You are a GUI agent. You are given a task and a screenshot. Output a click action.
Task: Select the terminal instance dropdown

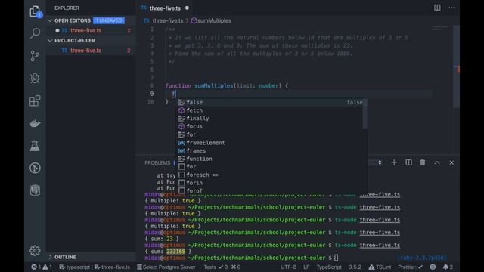[x=376, y=162]
